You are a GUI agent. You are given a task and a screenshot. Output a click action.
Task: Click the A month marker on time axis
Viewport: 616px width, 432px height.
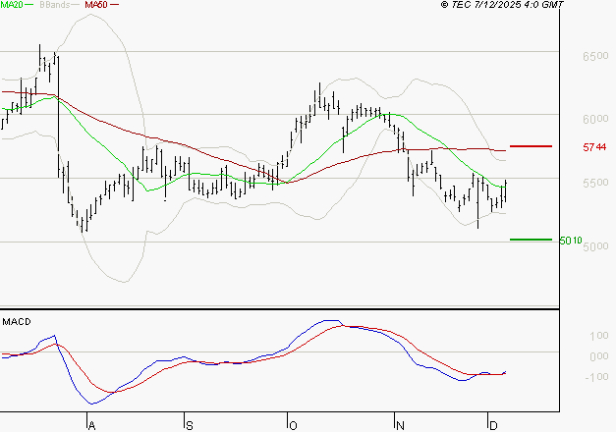pos(91,426)
